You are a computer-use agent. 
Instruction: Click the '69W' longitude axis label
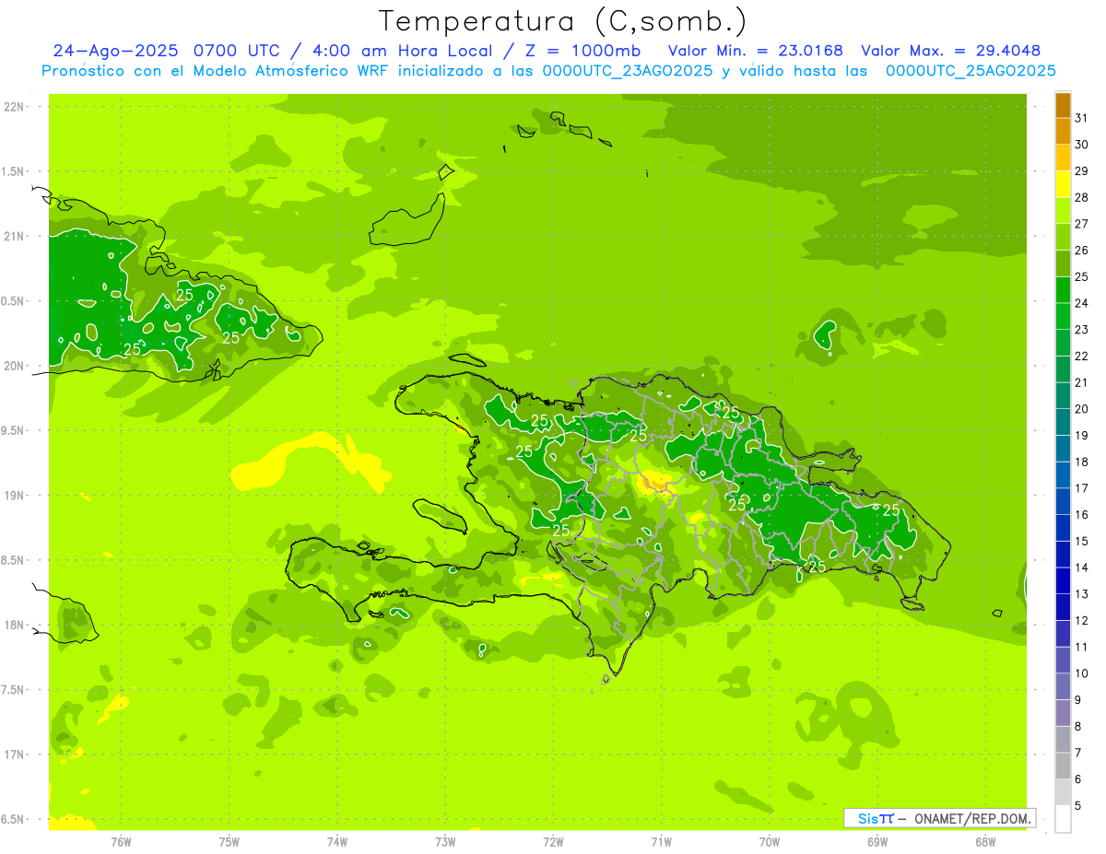tap(877, 841)
